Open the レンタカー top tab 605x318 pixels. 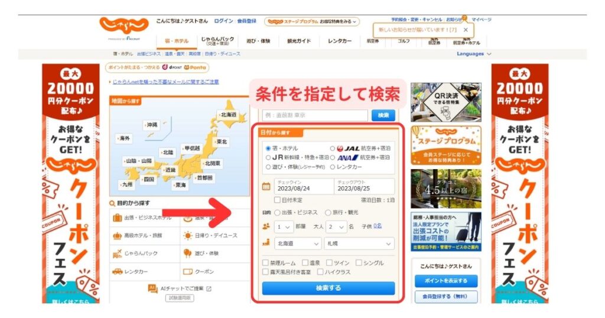tap(340, 41)
